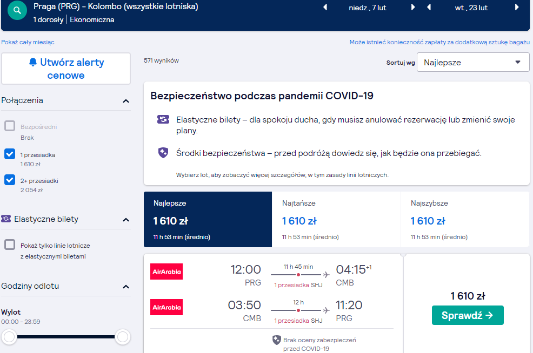Viewport: 533px width, 353px height.
Task: Click the green search magnifier icon
Action: click(17, 10)
